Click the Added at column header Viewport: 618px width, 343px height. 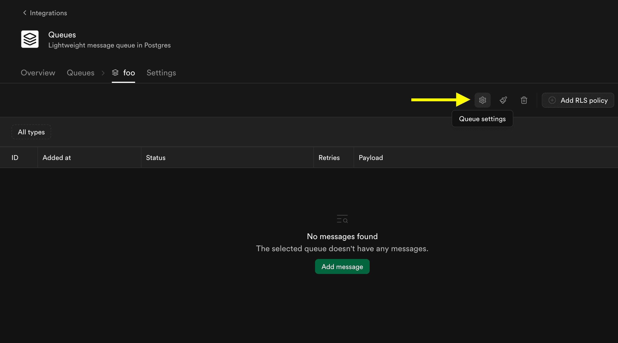pos(57,157)
